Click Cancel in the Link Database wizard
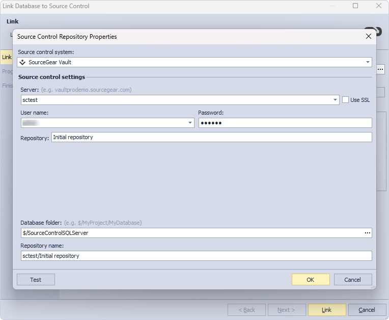This screenshot has height=320, width=389. (367, 310)
